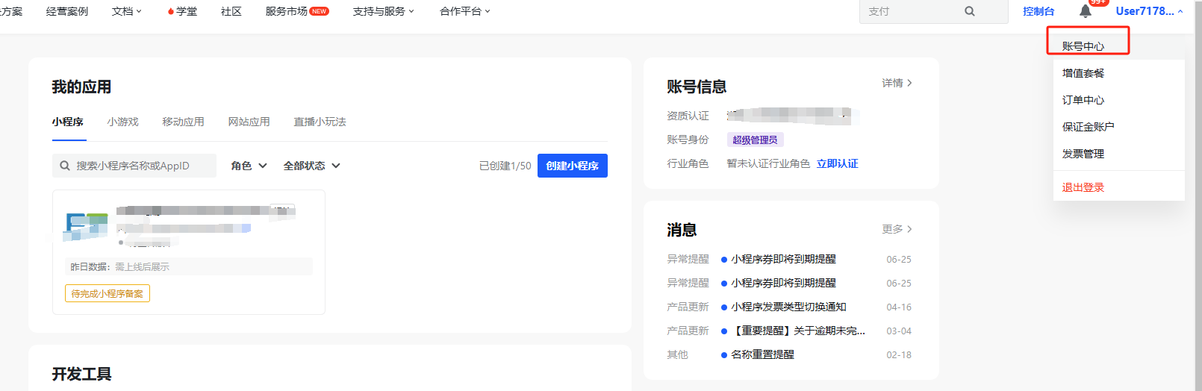Open 详情 for account information

(897, 83)
